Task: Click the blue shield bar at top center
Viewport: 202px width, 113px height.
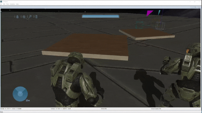Action: tap(100, 16)
